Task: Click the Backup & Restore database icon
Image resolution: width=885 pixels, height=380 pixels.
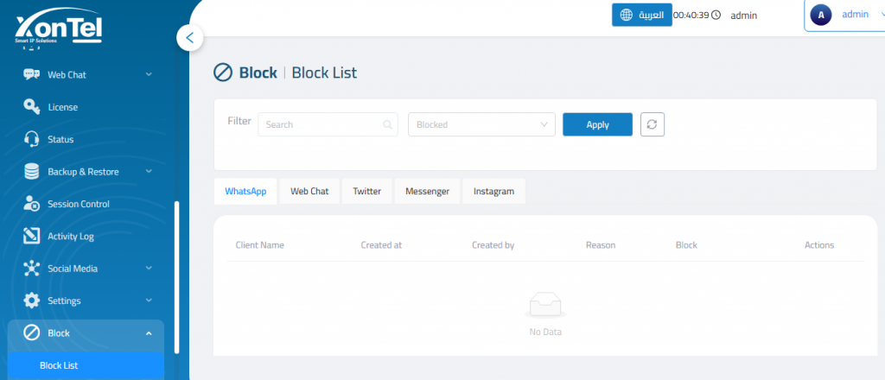Action: (32, 171)
